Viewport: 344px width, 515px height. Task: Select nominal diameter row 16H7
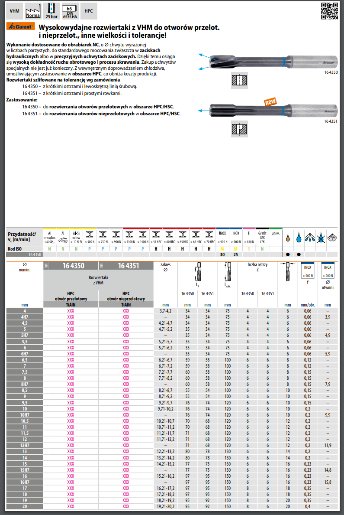coord(25,482)
